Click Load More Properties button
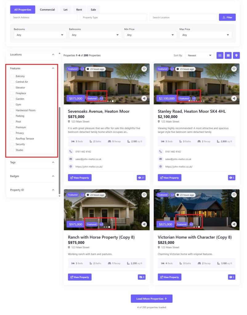Viewport: 247px width, 315px height. (152, 299)
